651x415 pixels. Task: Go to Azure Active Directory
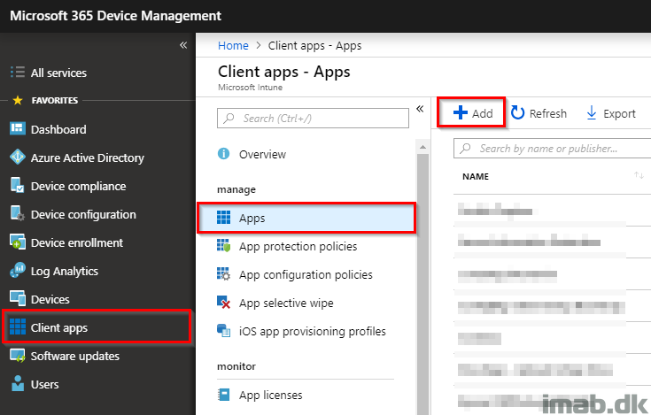coord(87,158)
